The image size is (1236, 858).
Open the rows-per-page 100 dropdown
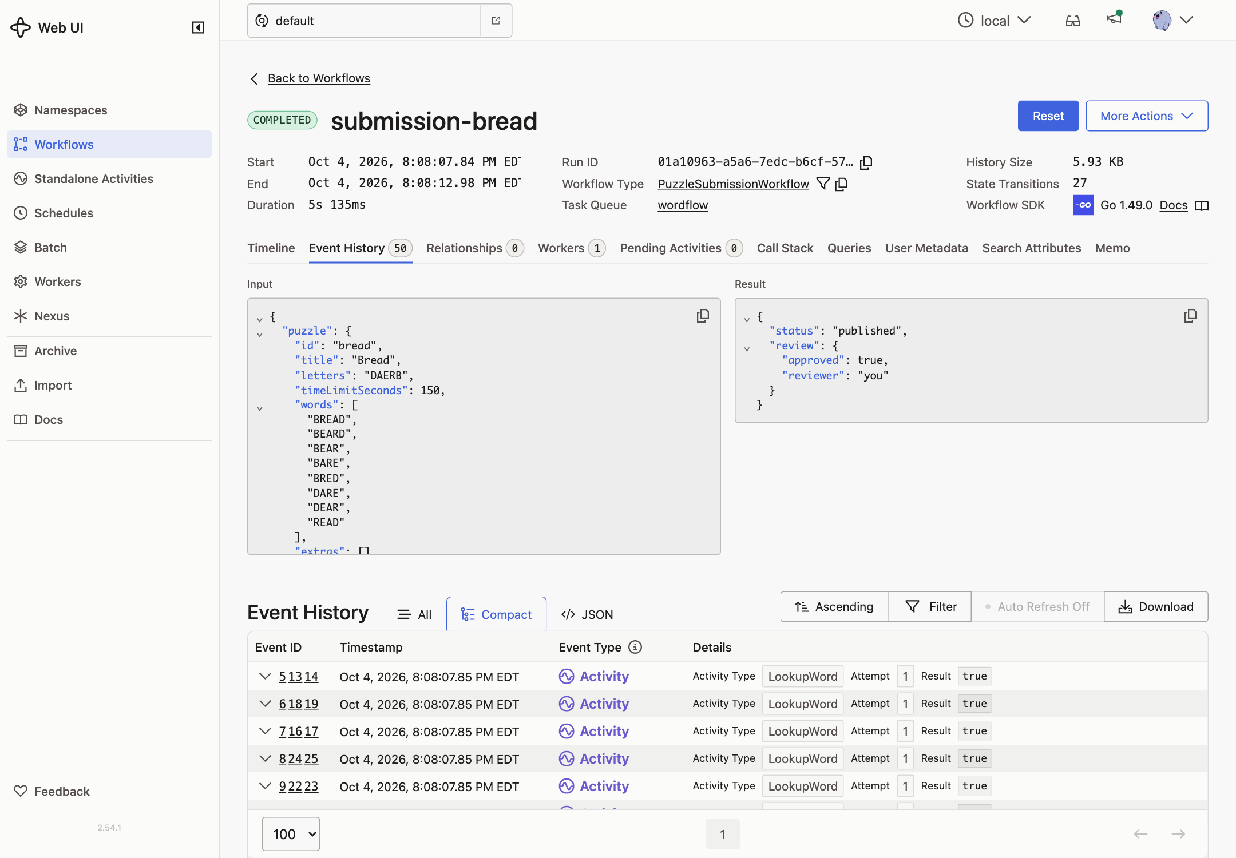291,834
